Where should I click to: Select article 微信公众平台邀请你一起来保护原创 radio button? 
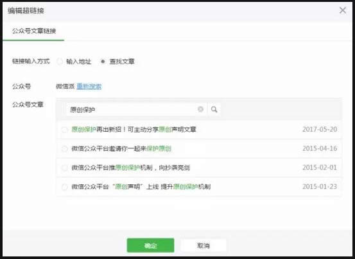[x=65, y=148]
